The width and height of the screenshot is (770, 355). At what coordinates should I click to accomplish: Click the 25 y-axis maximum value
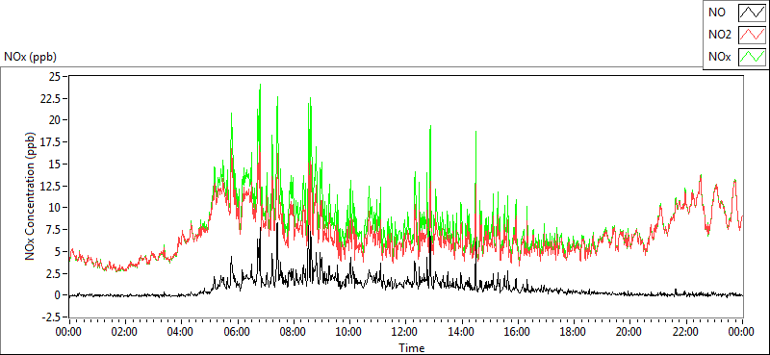55,76
